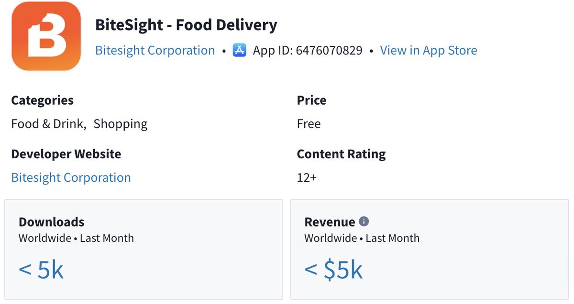The height and width of the screenshot is (304, 574).
Task: Open the Bitesight Corporation link under Developer Website
Action: coord(71,177)
